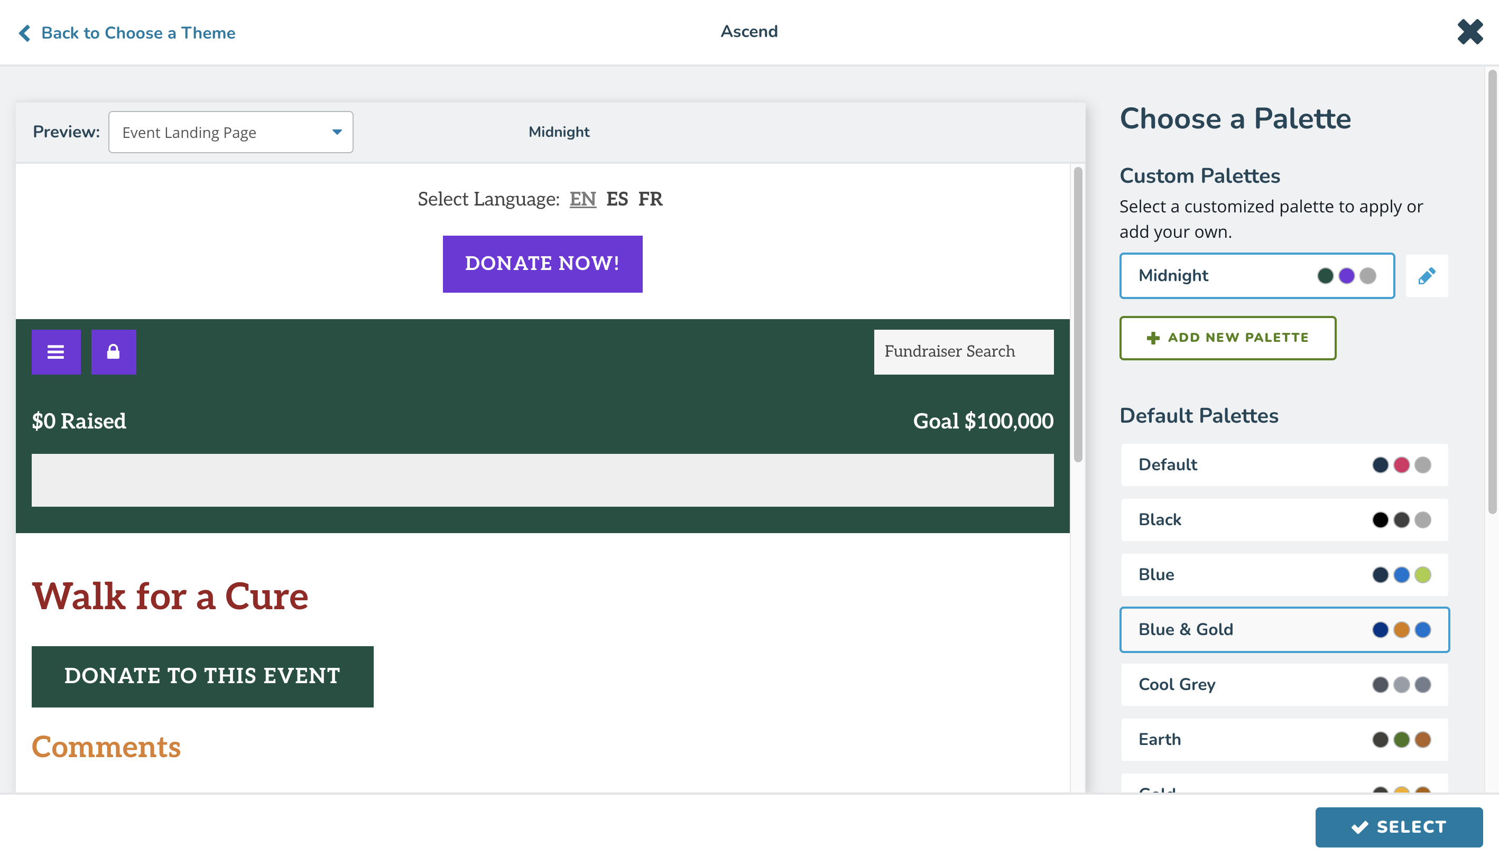The image size is (1499, 857).
Task: Click the Fundraiser Search input field
Action: (965, 352)
